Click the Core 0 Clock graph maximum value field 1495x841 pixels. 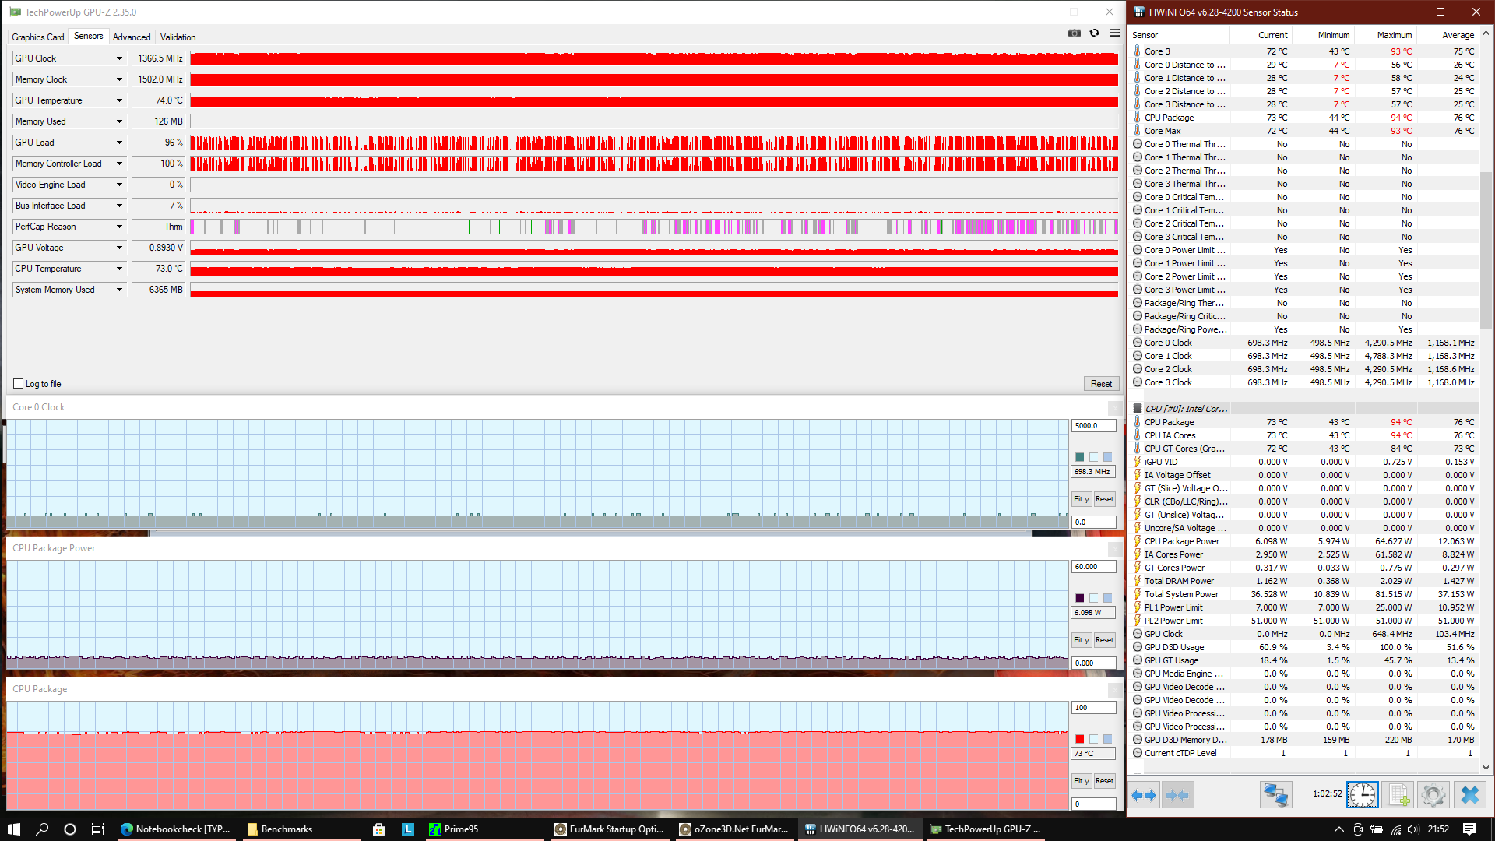[1093, 426]
